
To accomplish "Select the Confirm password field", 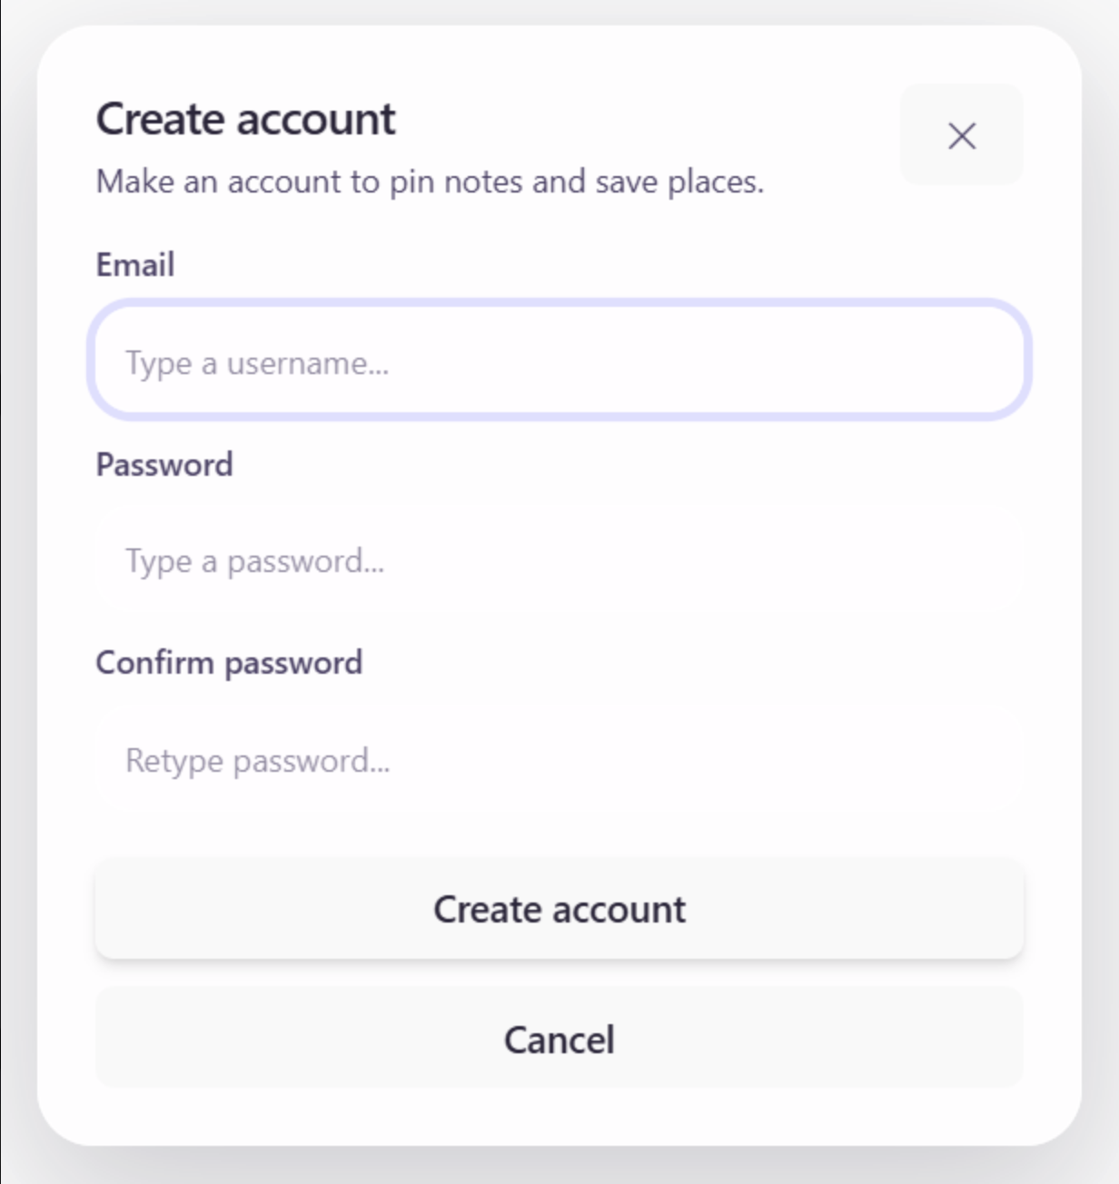I will pos(559,759).
